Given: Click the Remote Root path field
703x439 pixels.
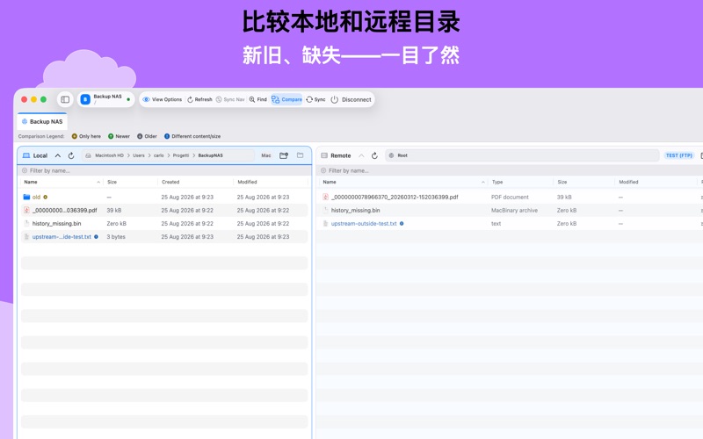Looking at the screenshot, I should coord(522,155).
